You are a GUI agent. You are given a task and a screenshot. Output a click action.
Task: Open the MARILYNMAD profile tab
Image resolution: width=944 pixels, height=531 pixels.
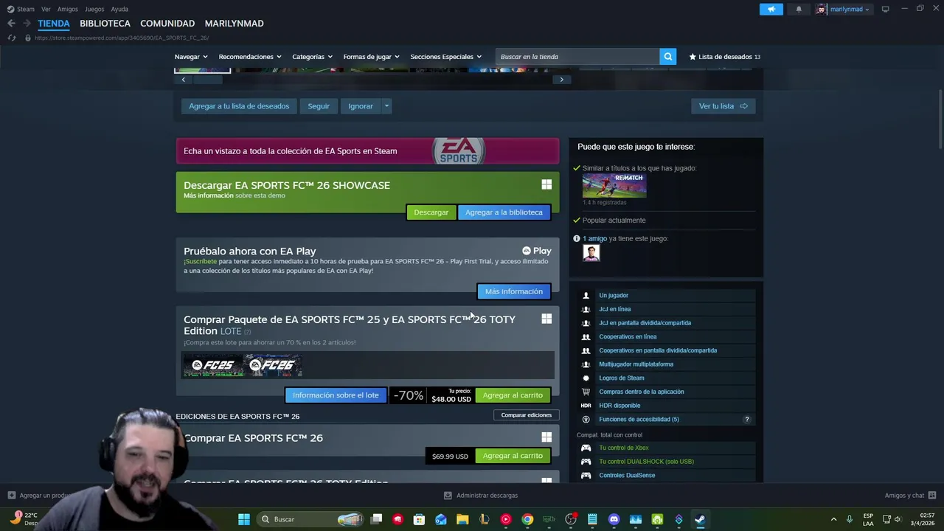[x=234, y=24]
